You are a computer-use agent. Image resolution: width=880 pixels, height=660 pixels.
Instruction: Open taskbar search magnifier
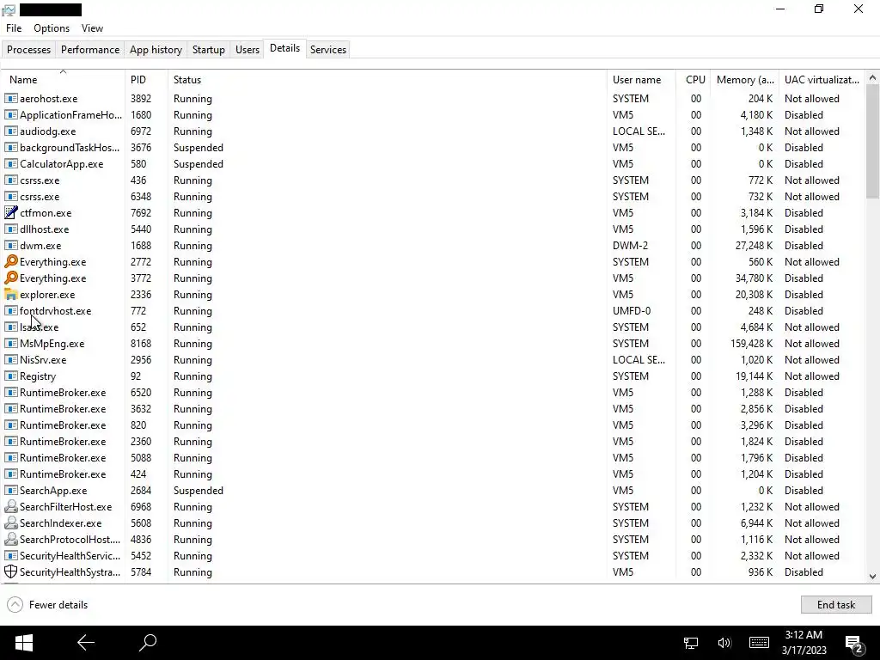(148, 643)
